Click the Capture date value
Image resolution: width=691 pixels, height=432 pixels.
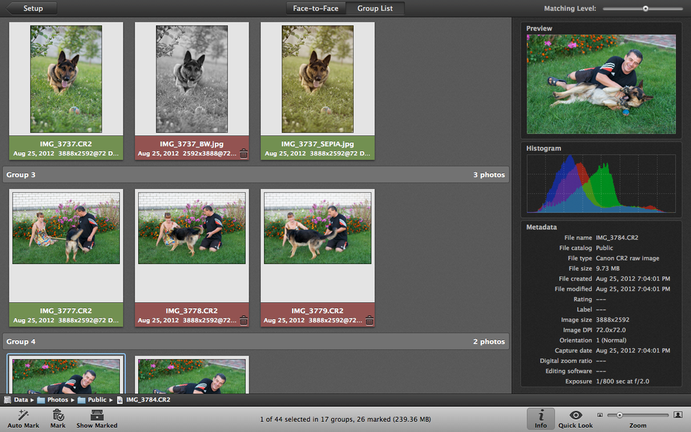(x=633, y=351)
